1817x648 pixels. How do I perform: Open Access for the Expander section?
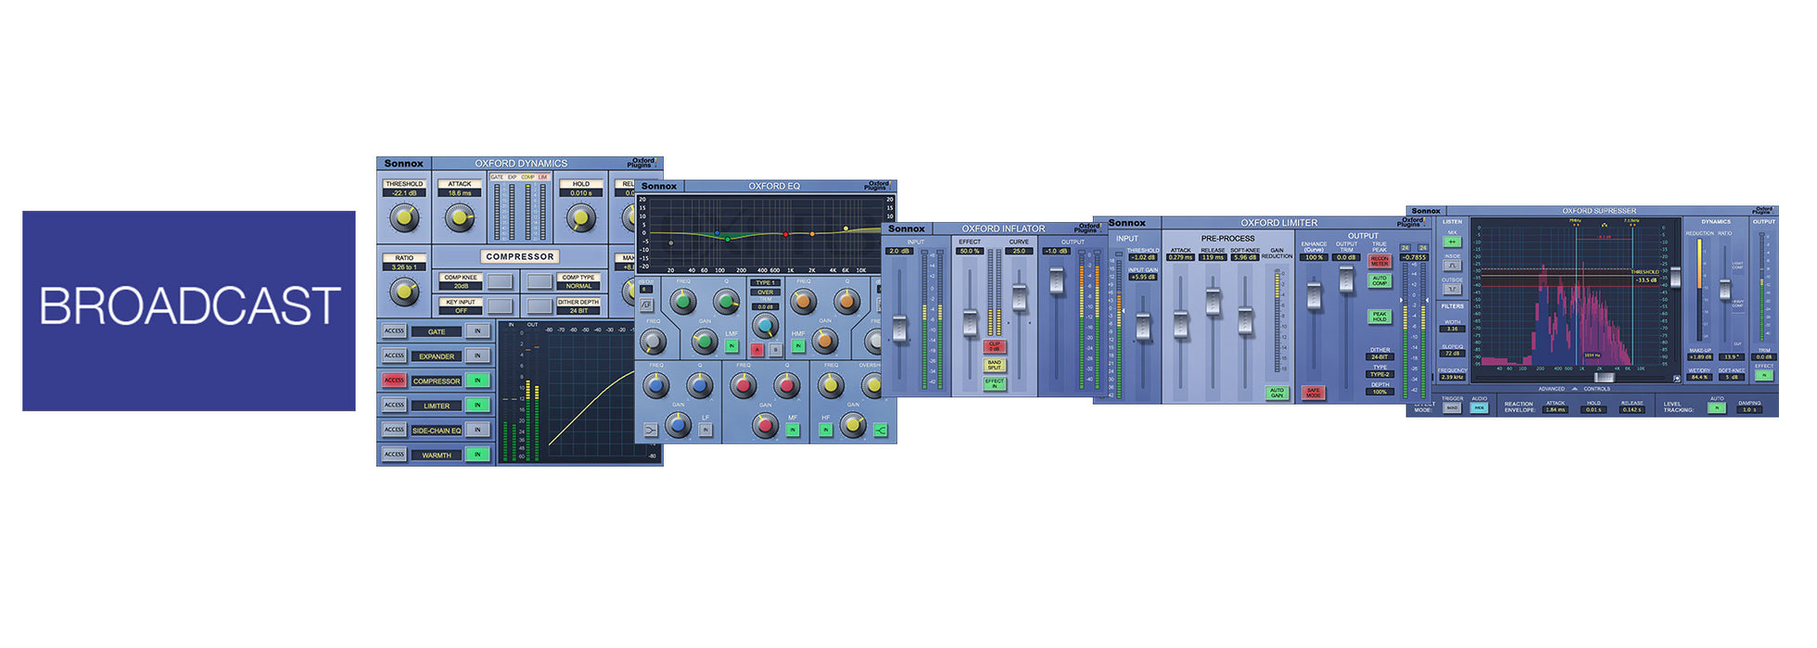coord(394,355)
